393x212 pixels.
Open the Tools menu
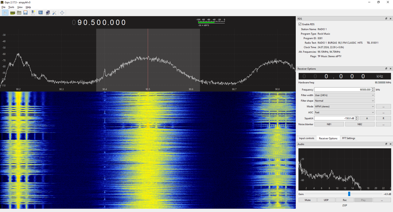click(11, 7)
